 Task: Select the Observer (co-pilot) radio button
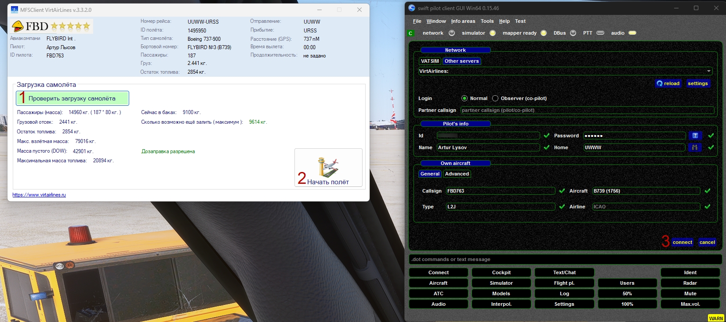(x=495, y=98)
